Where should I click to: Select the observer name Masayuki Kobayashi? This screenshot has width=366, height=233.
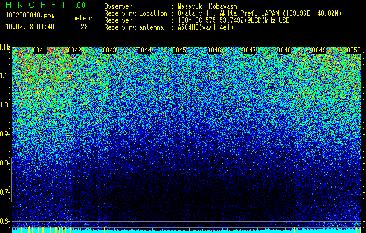click(209, 6)
